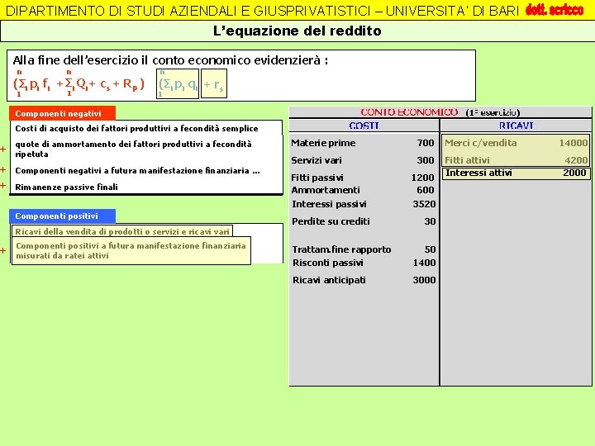Screen dimensions: 595x446
Task: Click the boxed '+ rs' formula term
Action: pyautogui.click(x=214, y=83)
